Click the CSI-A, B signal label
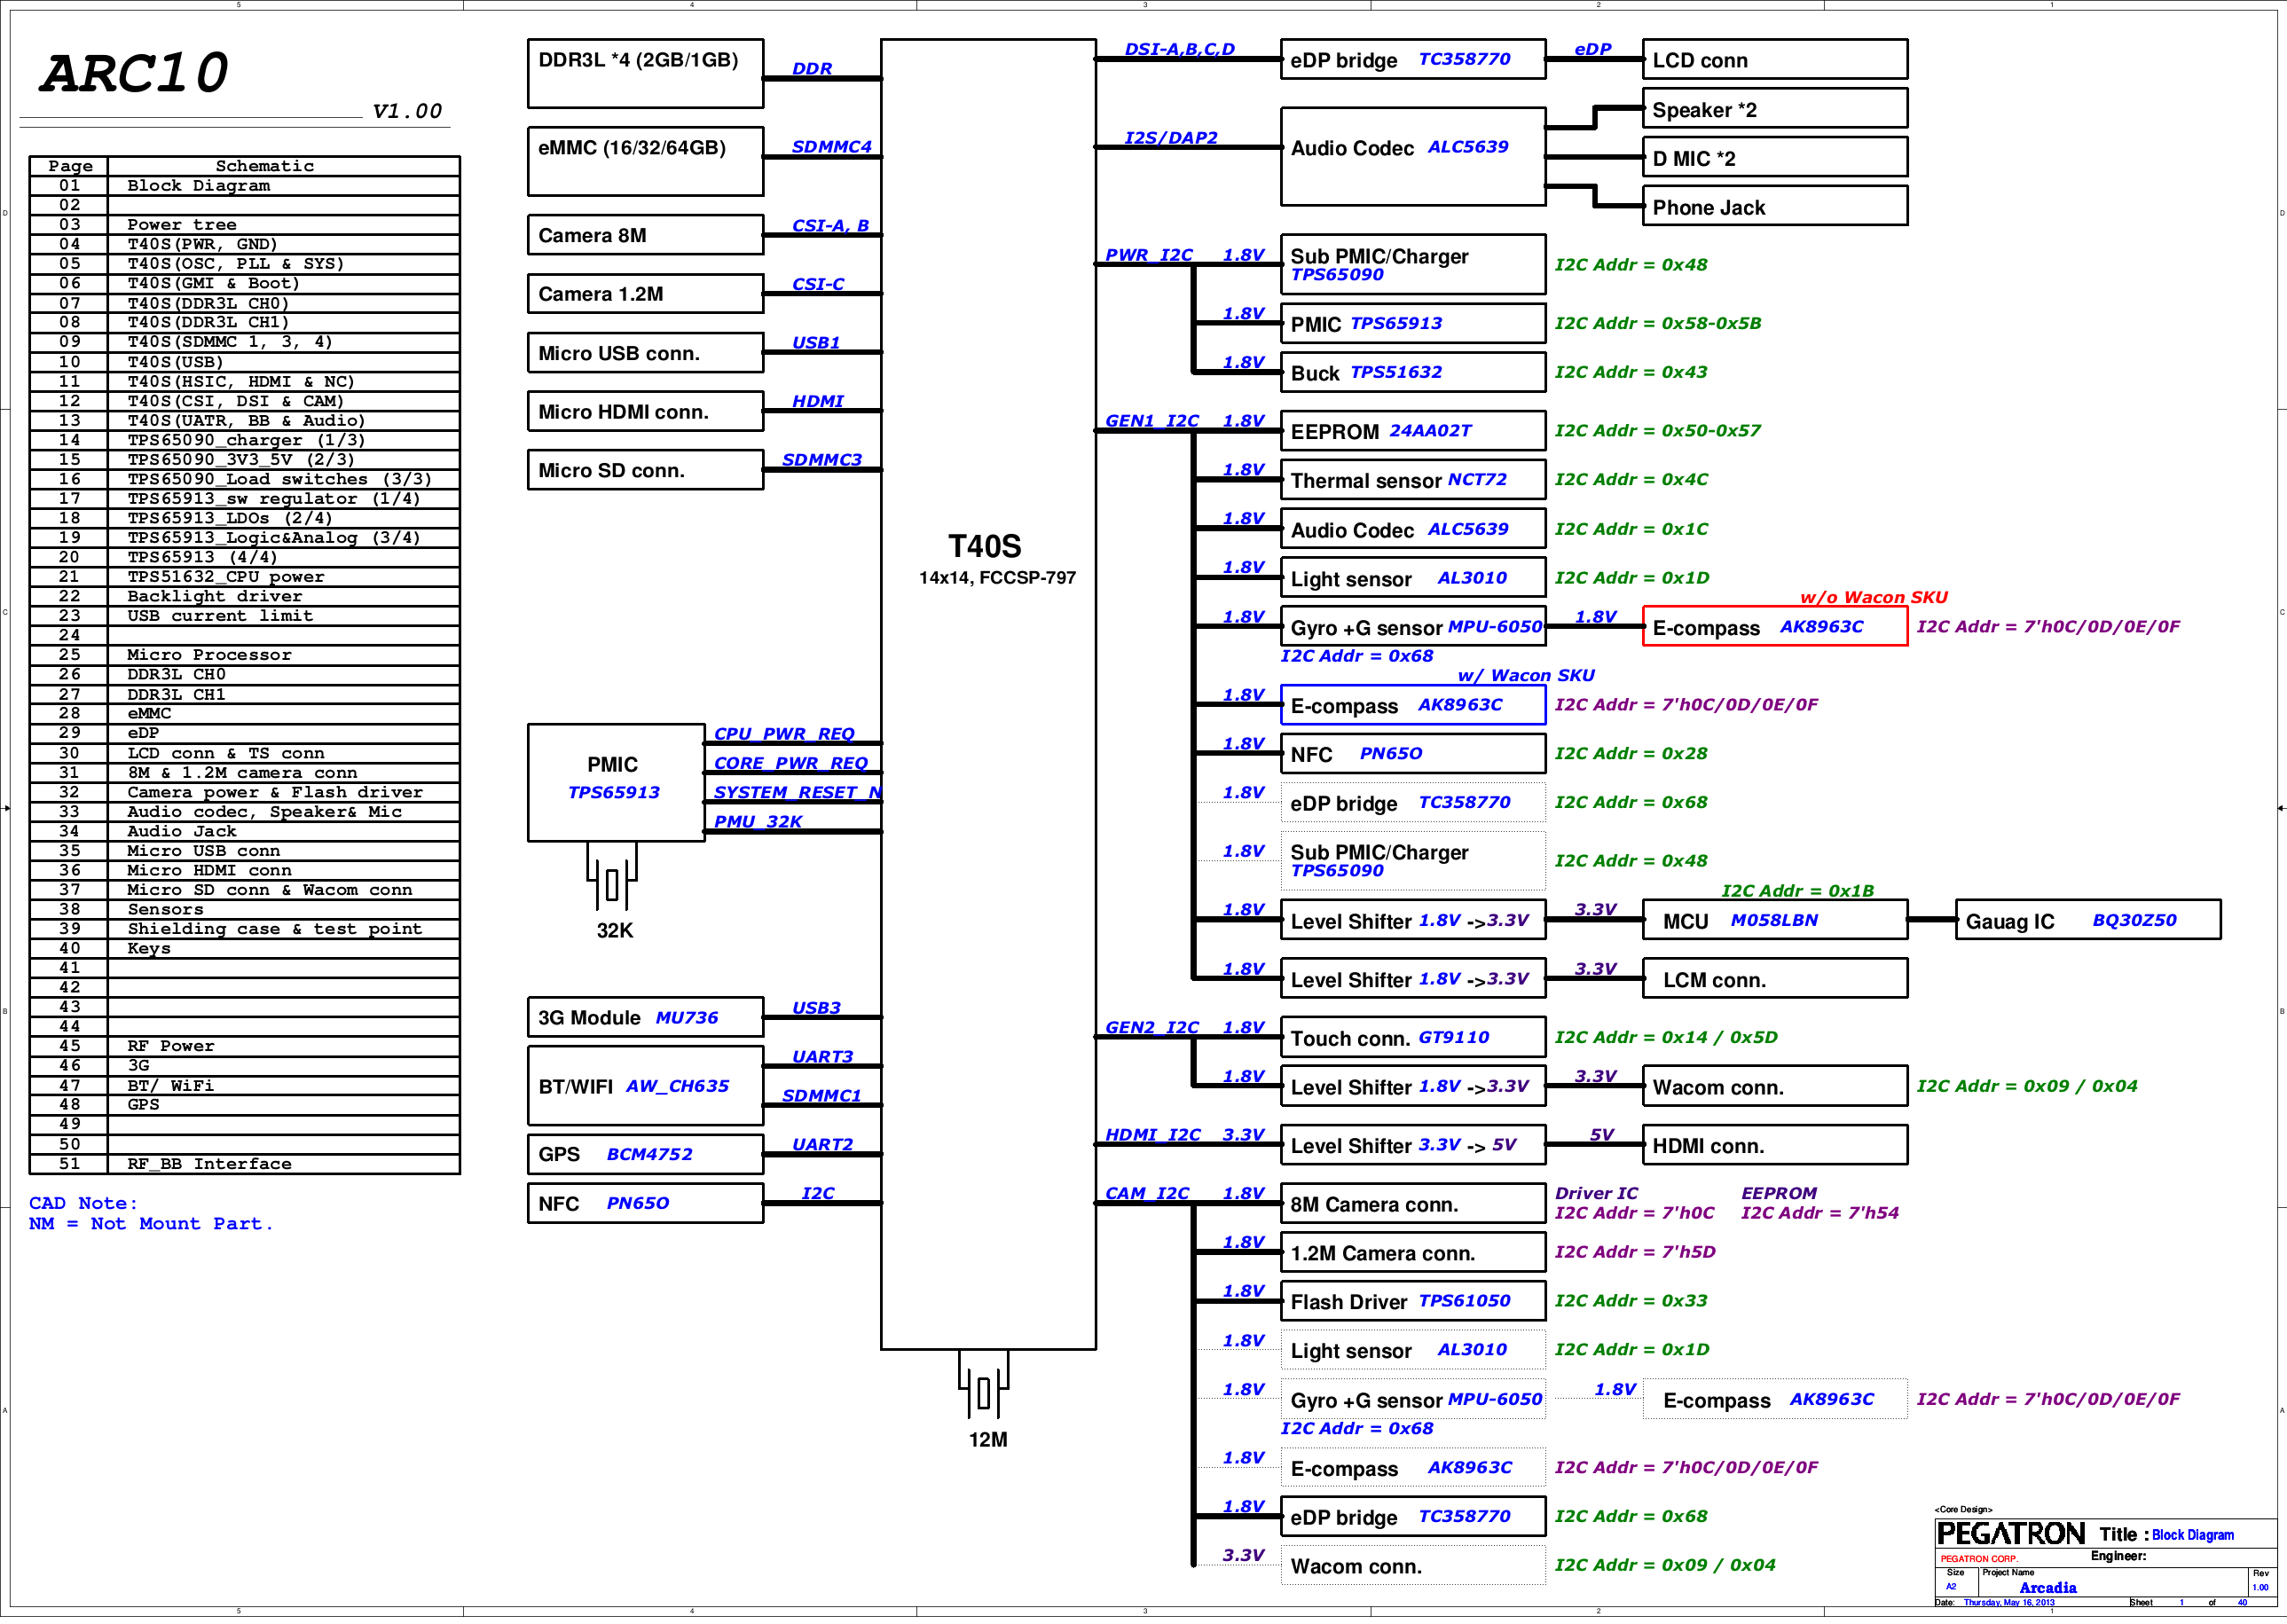The image size is (2287, 1624). coord(830,226)
